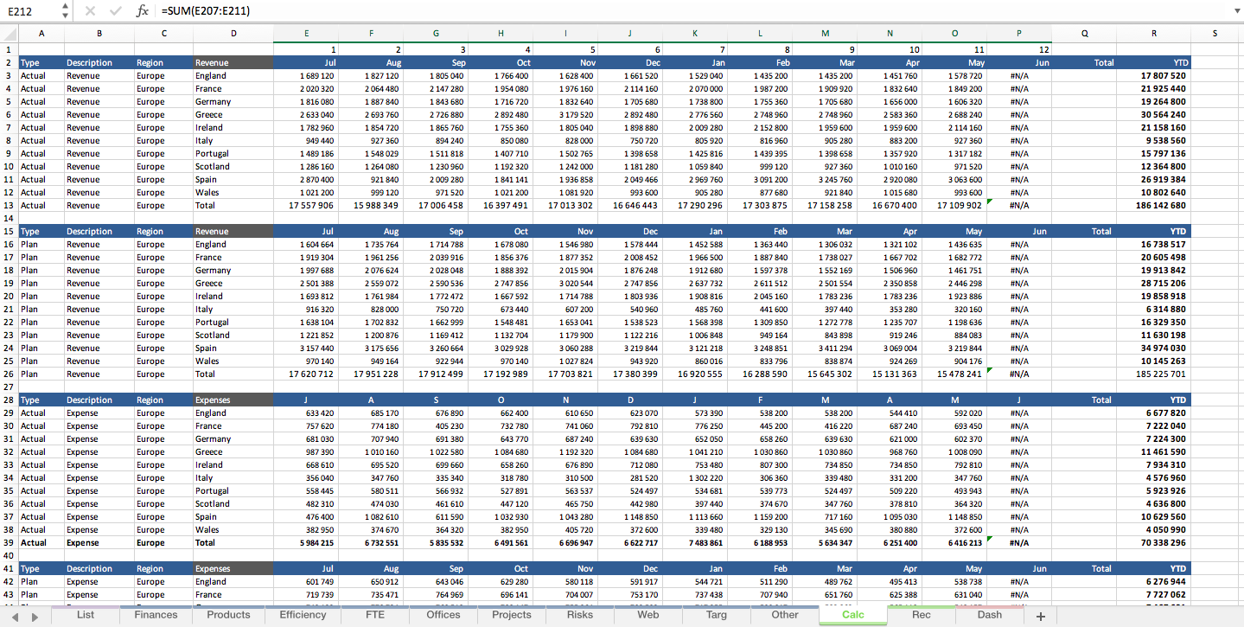The height and width of the screenshot is (627, 1244).
Task: Switch to the Dash sheet tab
Action: click(989, 615)
